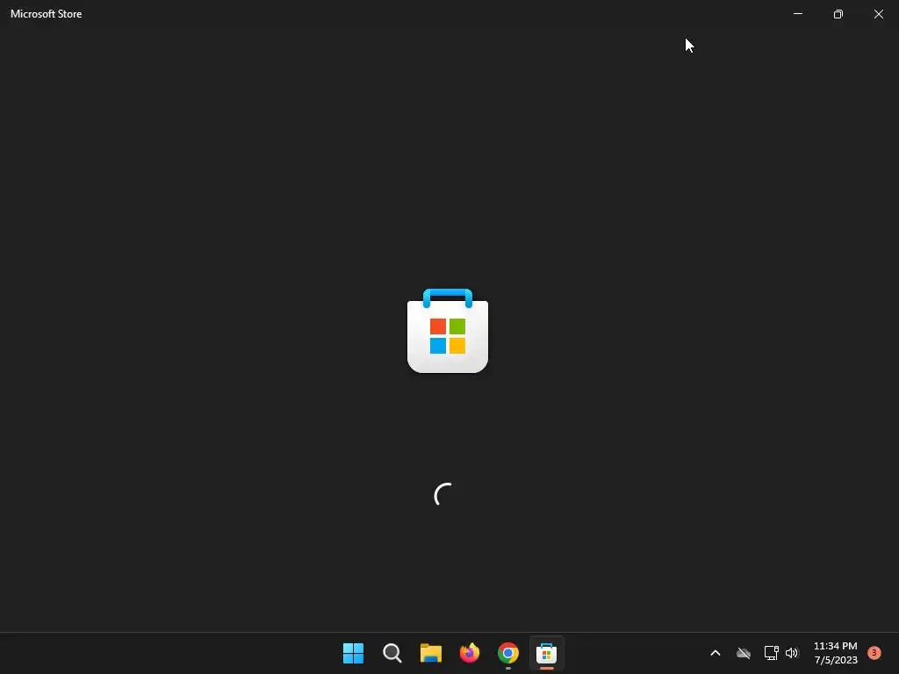Screen dimensions: 899x674
Task: Open Google Chrome from the taskbar
Action: 508,653
